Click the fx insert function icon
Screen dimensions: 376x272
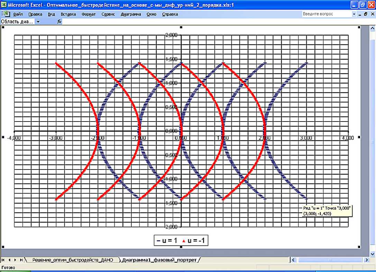click(59, 21)
